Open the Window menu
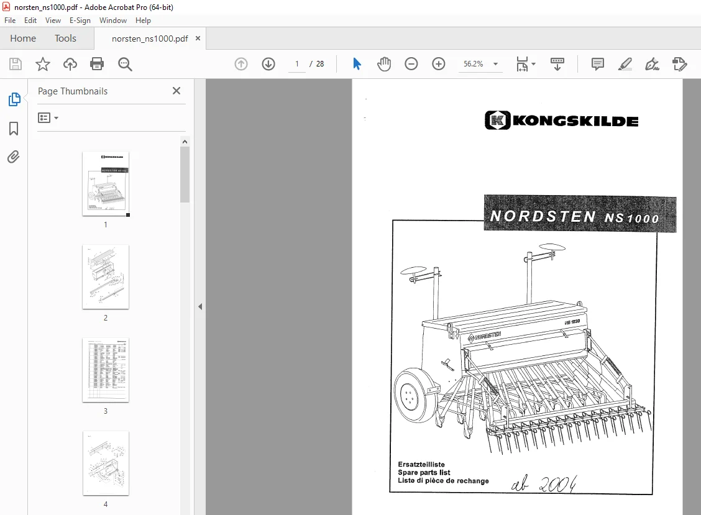Screen dimensions: 701x515 (x=113, y=21)
